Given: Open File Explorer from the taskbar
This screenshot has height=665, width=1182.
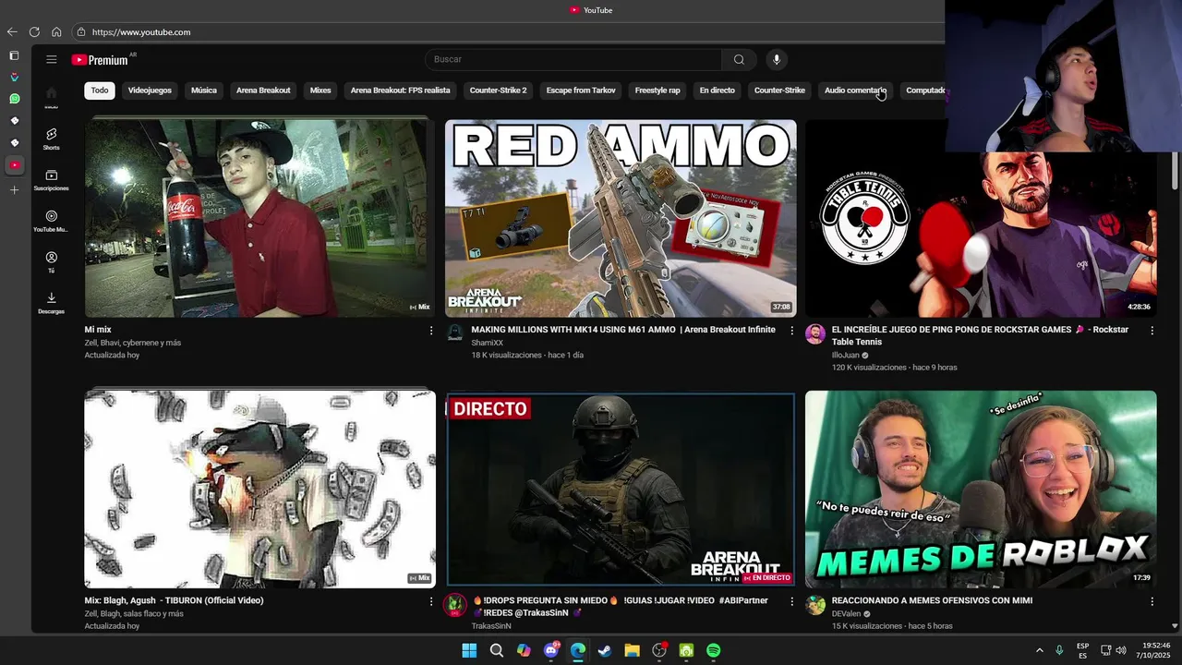Looking at the screenshot, I should (x=632, y=650).
